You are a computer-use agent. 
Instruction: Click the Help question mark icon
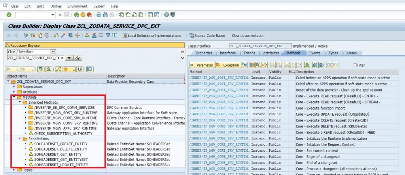coord(167,15)
